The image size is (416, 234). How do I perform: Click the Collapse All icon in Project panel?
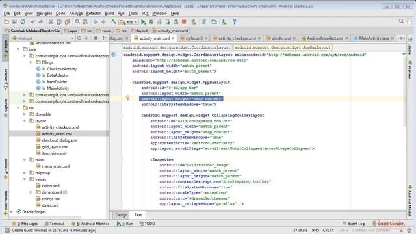pyautogui.click(x=86, y=38)
